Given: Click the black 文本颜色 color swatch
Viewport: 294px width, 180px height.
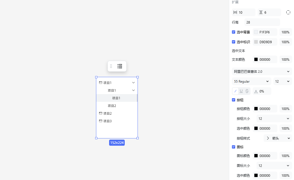Looking at the screenshot, I should [x=256, y=59].
